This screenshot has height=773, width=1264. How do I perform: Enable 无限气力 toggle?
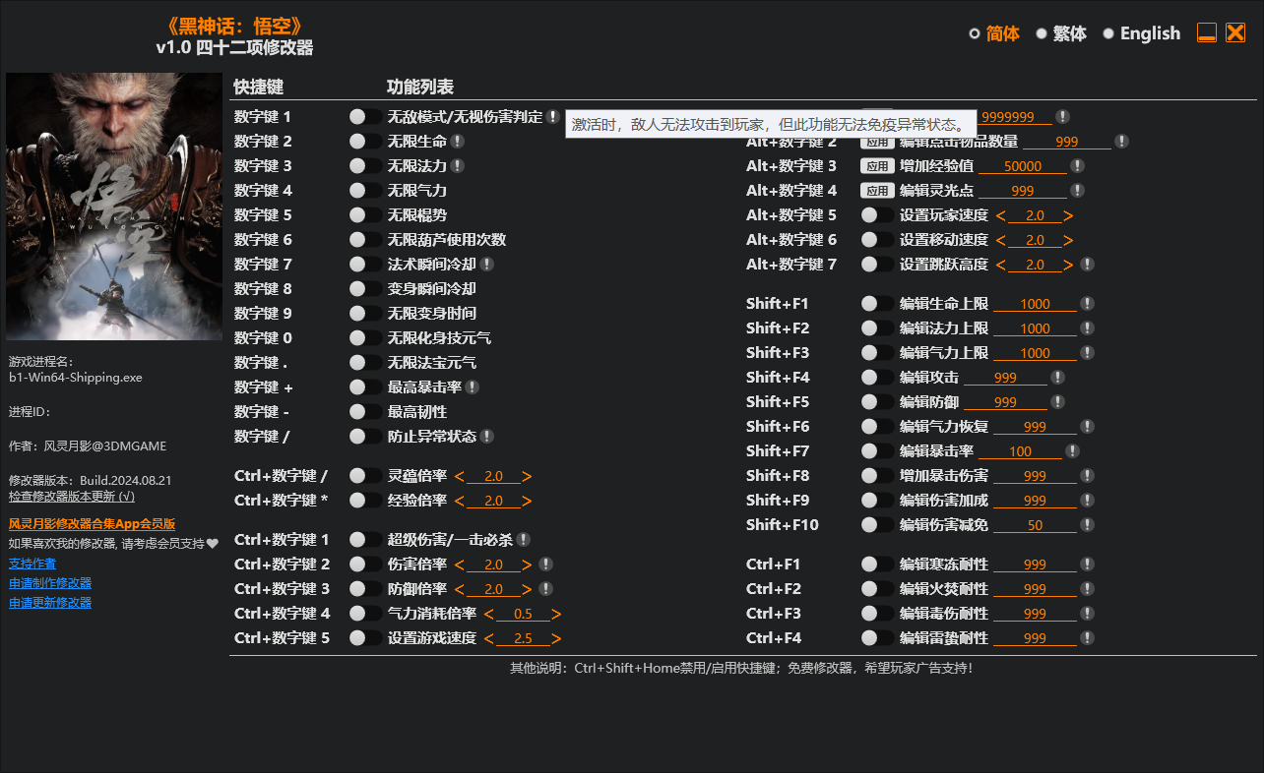pyautogui.click(x=365, y=190)
